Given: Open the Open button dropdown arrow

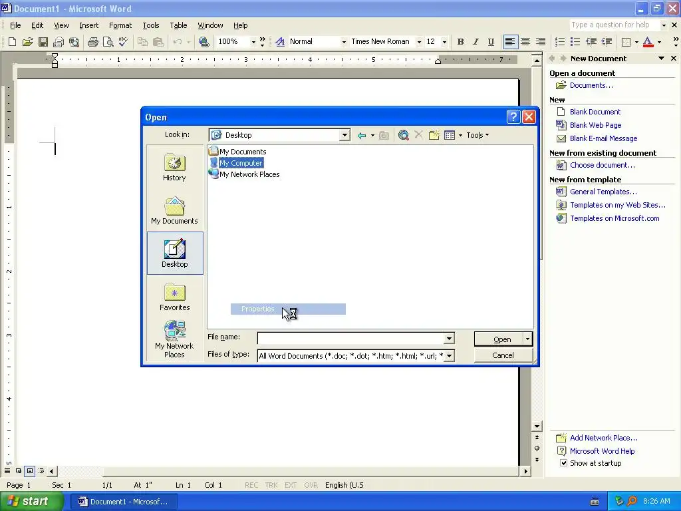Looking at the screenshot, I should pyautogui.click(x=527, y=339).
